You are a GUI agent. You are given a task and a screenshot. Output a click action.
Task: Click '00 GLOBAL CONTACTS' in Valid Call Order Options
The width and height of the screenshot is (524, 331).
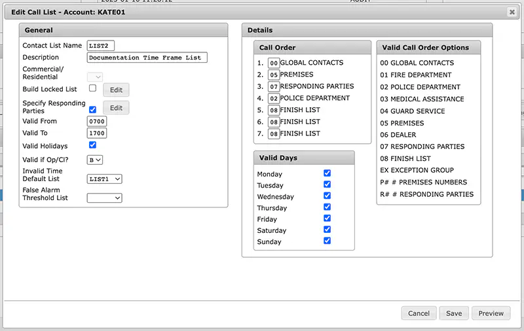pos(417,63)
